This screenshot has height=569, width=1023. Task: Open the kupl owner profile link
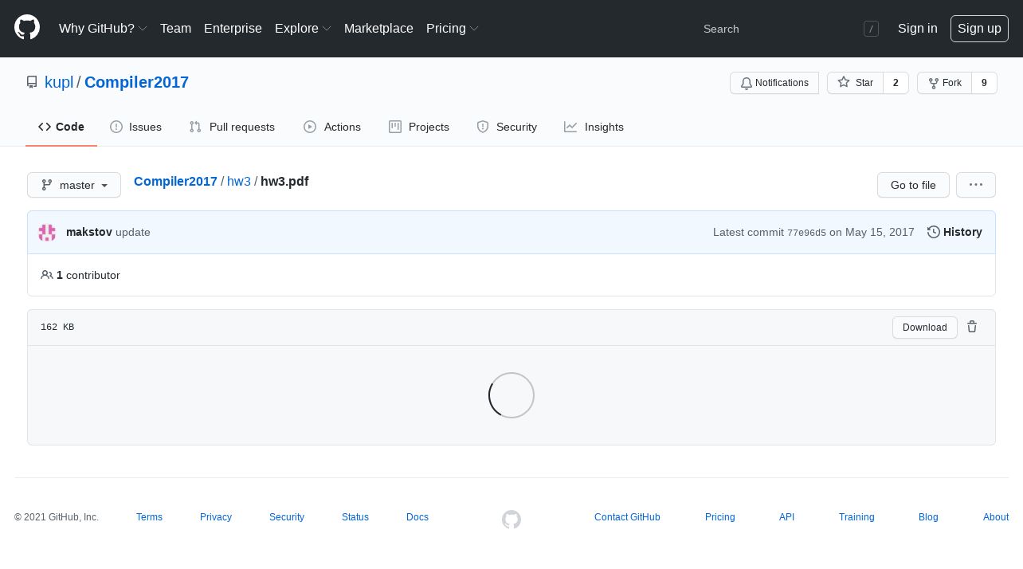click(59, 82)
